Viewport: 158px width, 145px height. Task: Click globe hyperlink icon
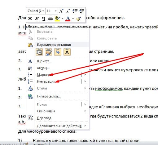coord(30,97)
